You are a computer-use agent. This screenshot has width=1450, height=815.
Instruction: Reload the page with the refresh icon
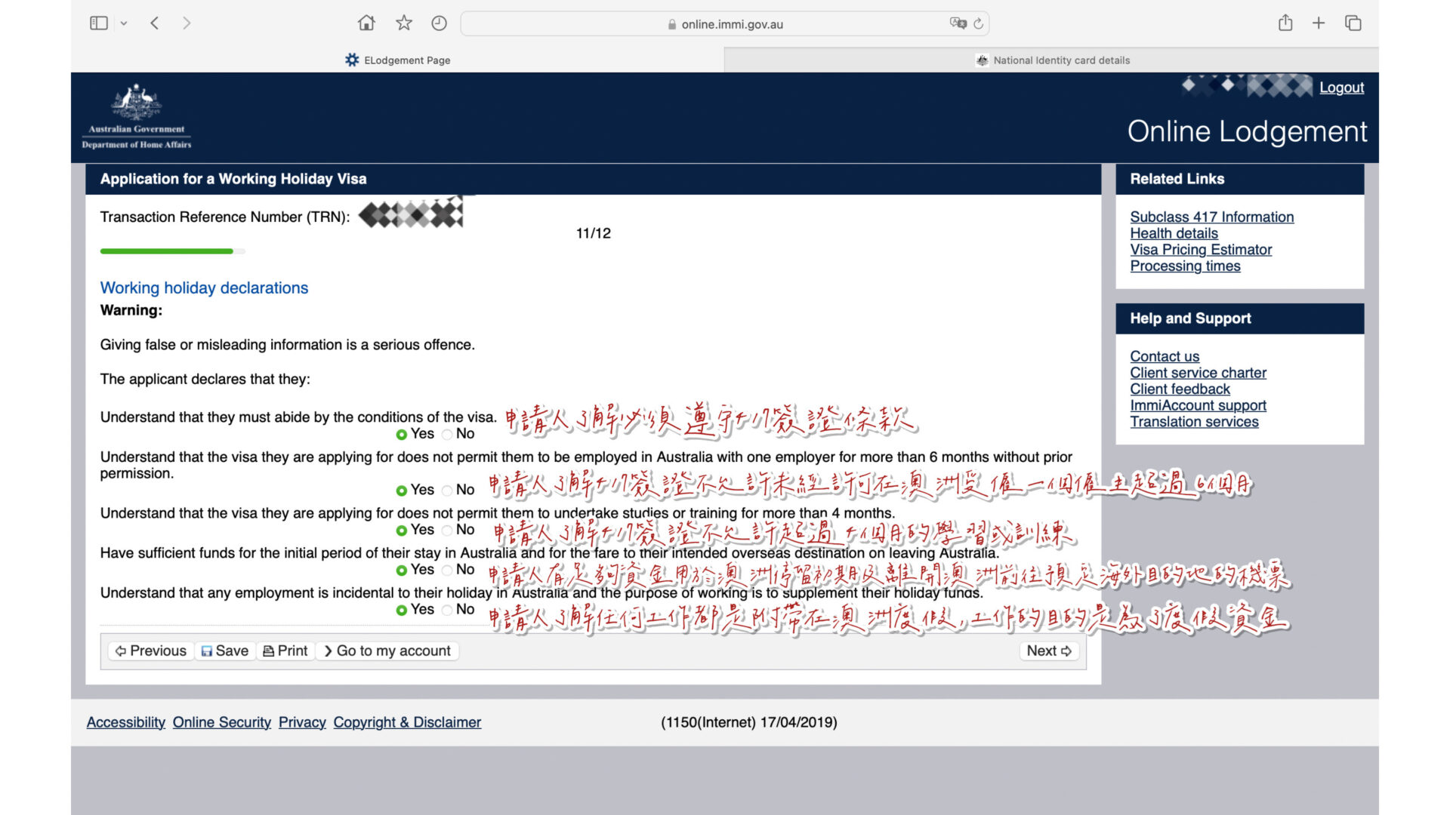pyautogui.click(x=979, y=23)
